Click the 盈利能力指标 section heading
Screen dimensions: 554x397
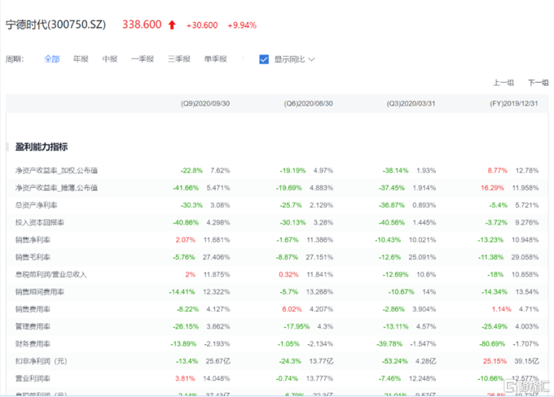pos(41,147)
